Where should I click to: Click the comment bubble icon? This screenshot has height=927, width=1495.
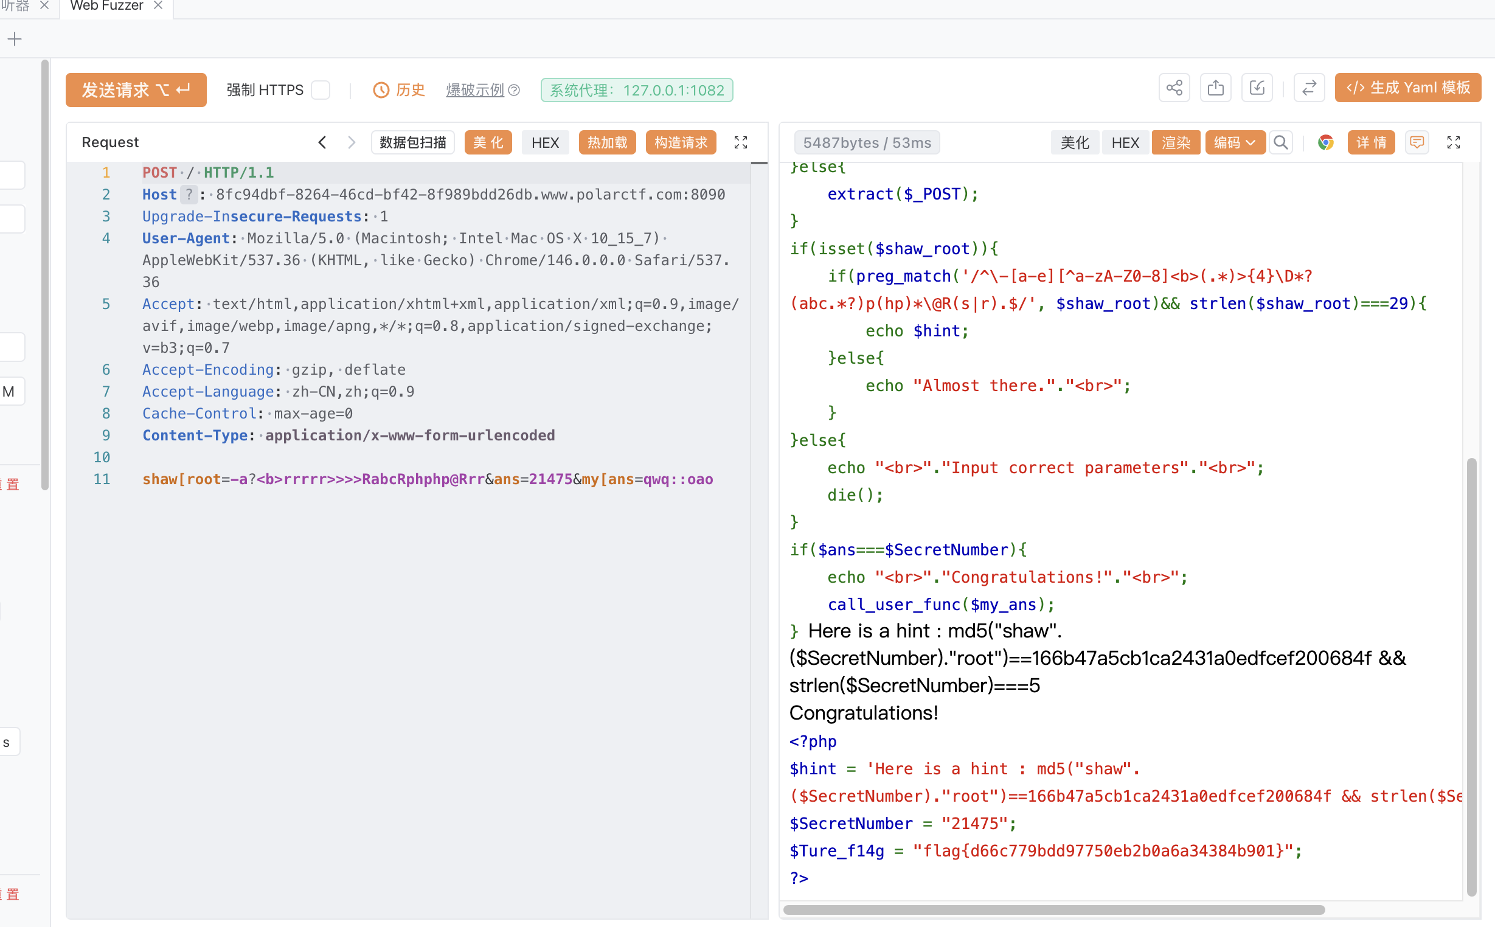click(1417, 142)
